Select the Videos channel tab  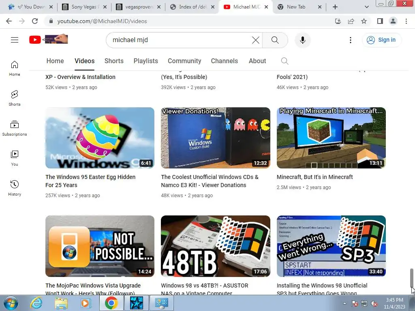click(84, 61)
